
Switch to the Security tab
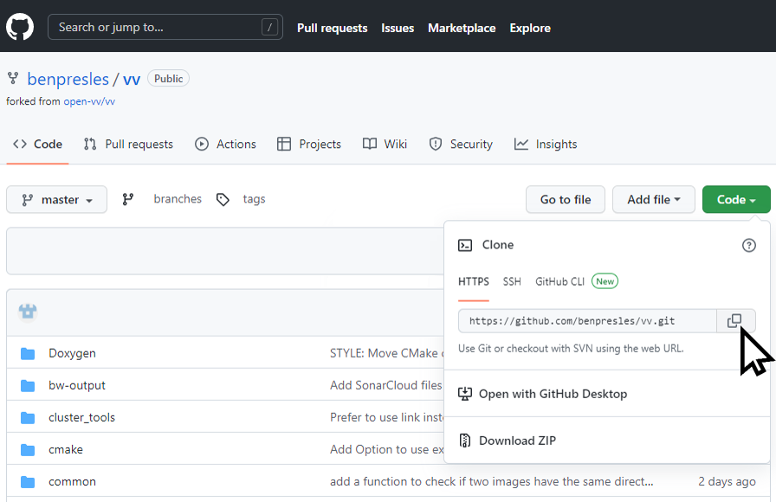click(461, 144)
